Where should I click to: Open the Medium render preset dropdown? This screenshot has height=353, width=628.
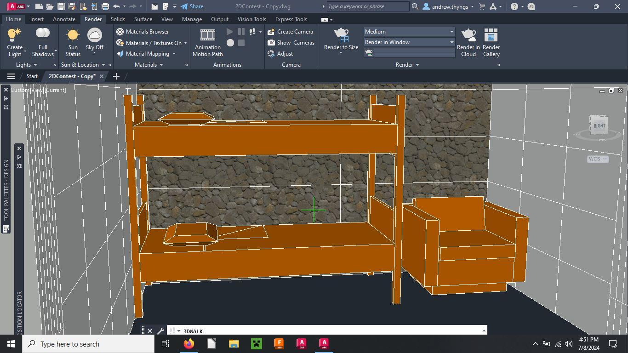(409, 32)
